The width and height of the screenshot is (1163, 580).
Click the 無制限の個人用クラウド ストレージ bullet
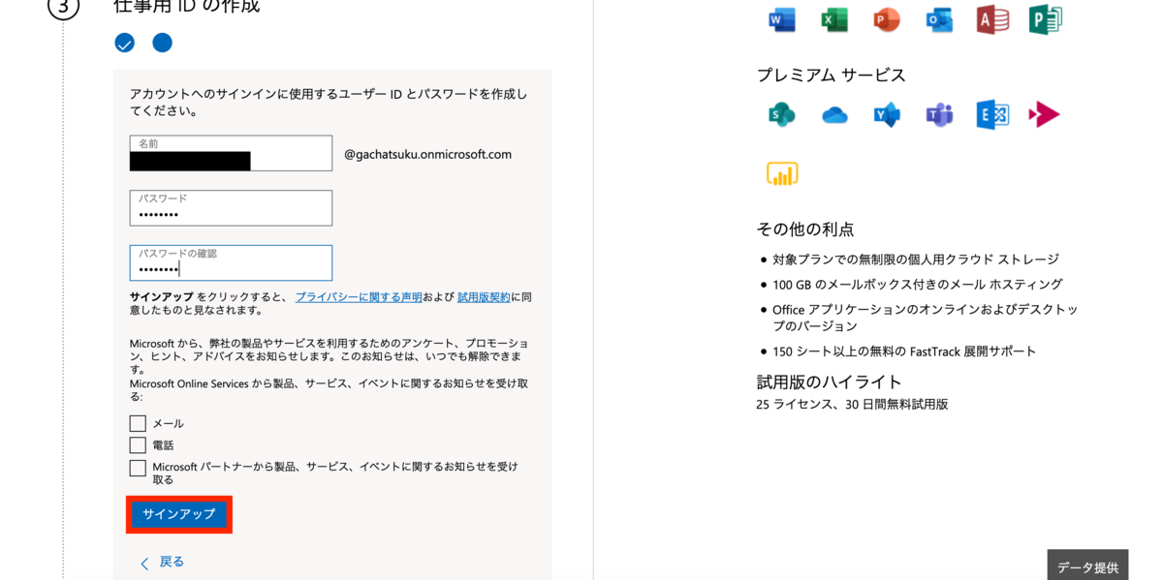click(x=916, y=259)
